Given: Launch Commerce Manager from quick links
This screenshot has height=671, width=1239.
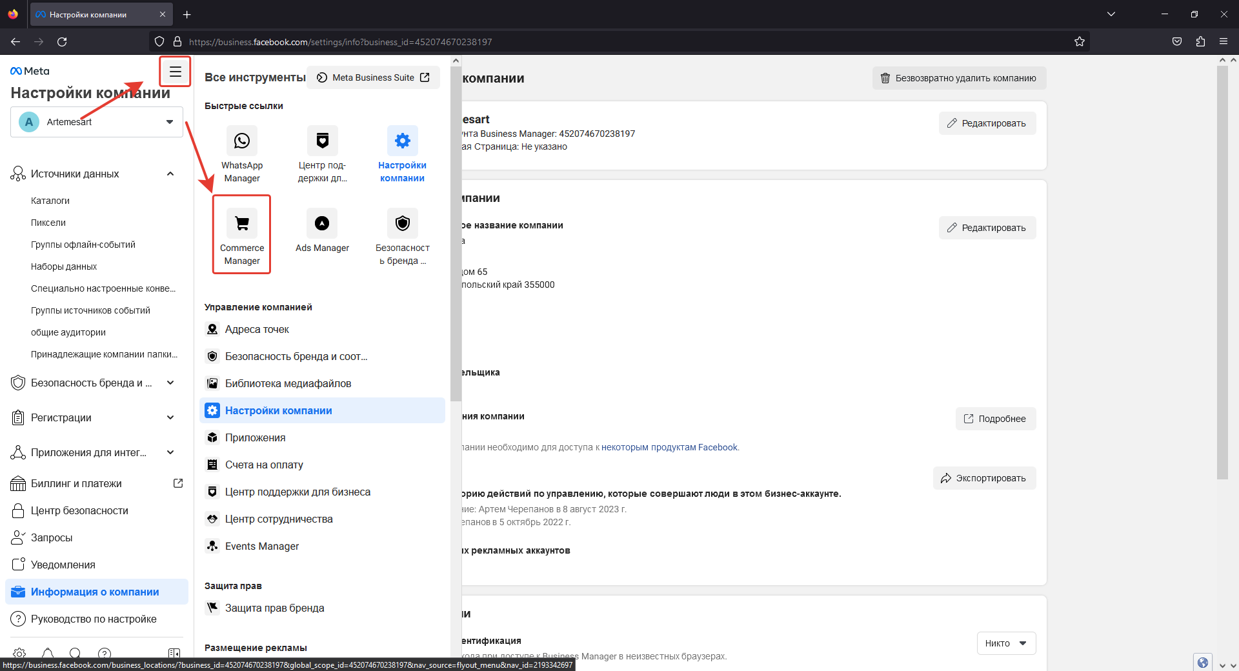Looking at the screenshot, I should 242,235.
